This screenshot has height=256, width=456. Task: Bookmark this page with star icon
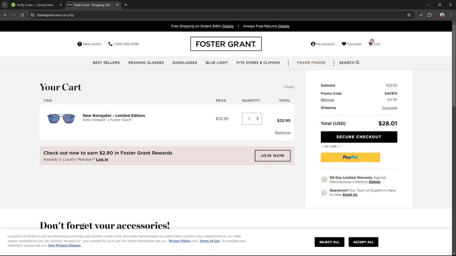(x=409, y=15)
